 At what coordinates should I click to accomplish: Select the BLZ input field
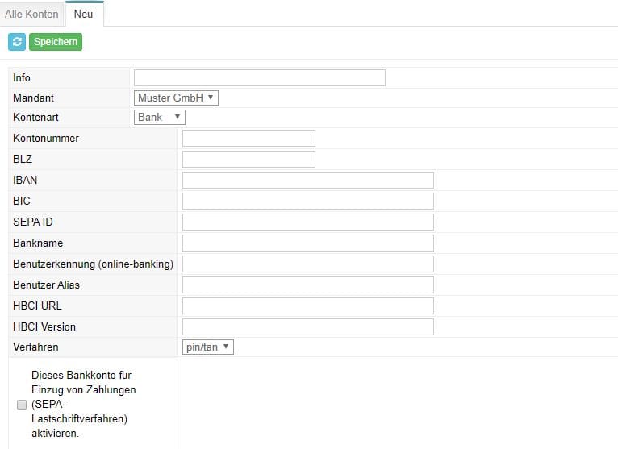[248, 159]
